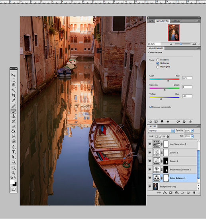Click the Lock all padlock icon
This screenshot has width=206, height=219.
(168, 136)
